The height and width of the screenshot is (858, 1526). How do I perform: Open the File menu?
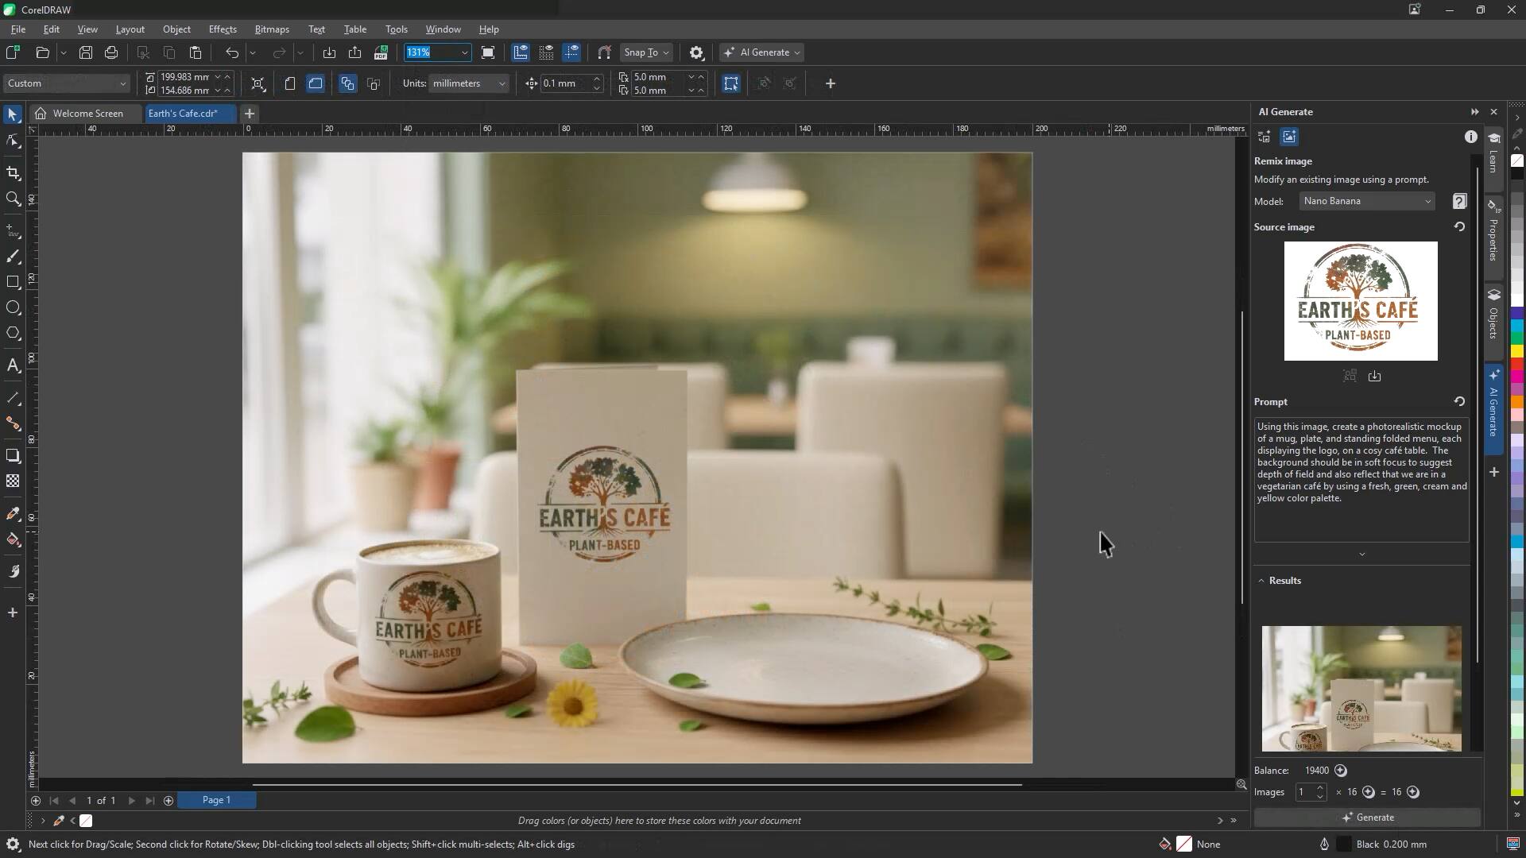coord(18,29)
